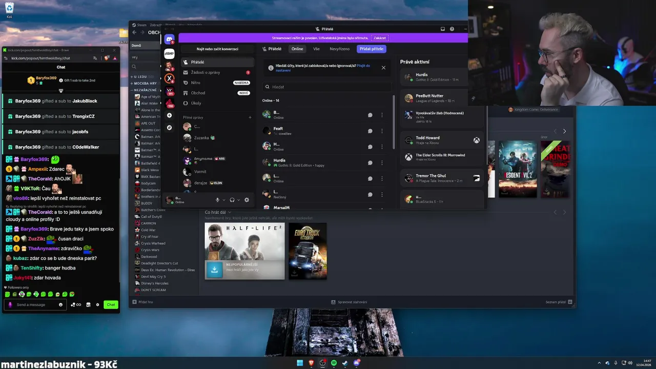Switch to Nevyřízeno friends tab
The height and width of the screenshot is (369, 656).
tap(339, 49)
